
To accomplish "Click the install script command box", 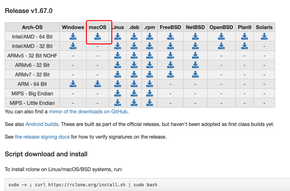I will pyautogui.click(x=148, y=185).
